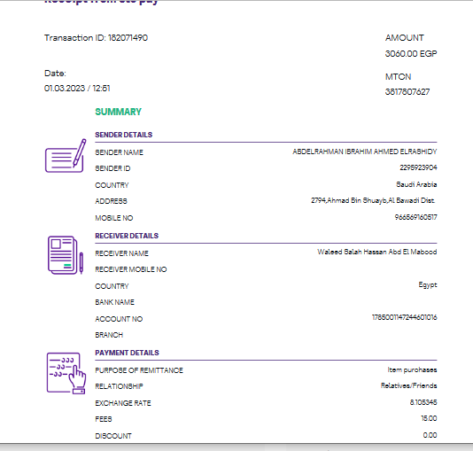Image resolution: width=473 pixels, height=451 pixels.
Task: Select the Transaction ID 182071490 text
Action: [x=96, y=38]
